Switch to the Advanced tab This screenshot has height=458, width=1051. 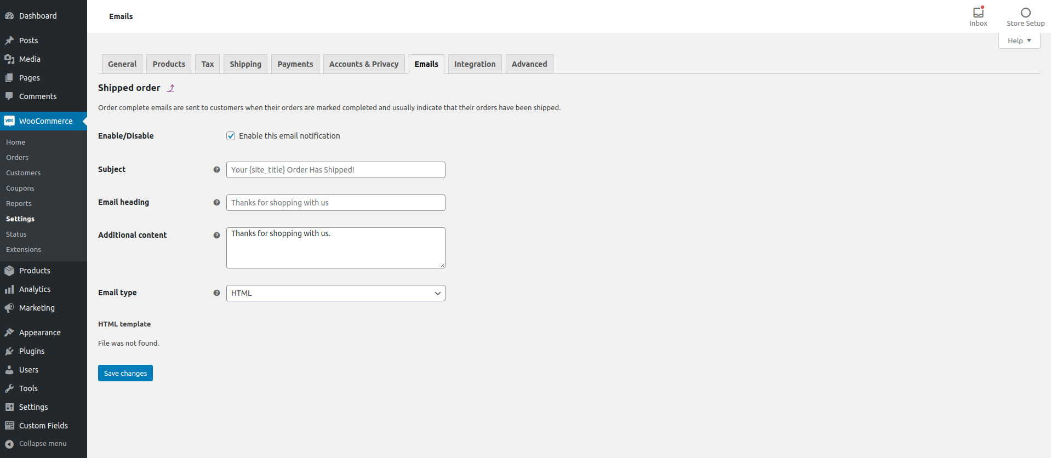pyautogui.click(x=529, y=64)
